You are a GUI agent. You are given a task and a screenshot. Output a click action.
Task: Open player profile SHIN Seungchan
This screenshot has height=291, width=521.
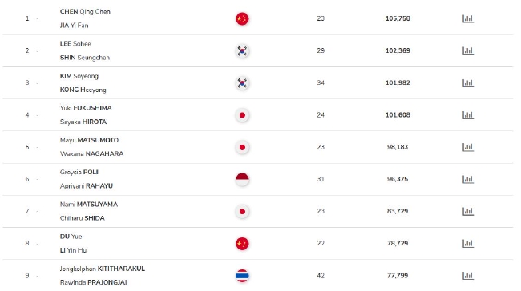point(85,58)
